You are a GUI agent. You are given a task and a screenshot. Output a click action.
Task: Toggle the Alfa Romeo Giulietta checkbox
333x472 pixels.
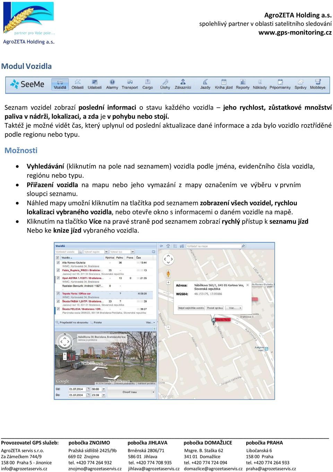click(58, 263)
